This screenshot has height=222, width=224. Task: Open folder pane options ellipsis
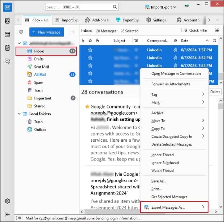pos(72,32)
